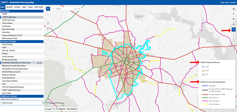
Task: Toggle the legend list button
Action: coord(234,29)
